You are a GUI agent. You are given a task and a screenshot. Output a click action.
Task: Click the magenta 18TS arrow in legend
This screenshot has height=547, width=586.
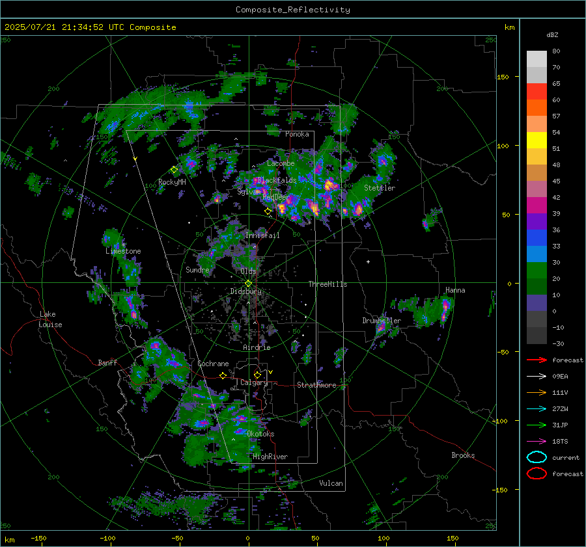tap(537, 441)
